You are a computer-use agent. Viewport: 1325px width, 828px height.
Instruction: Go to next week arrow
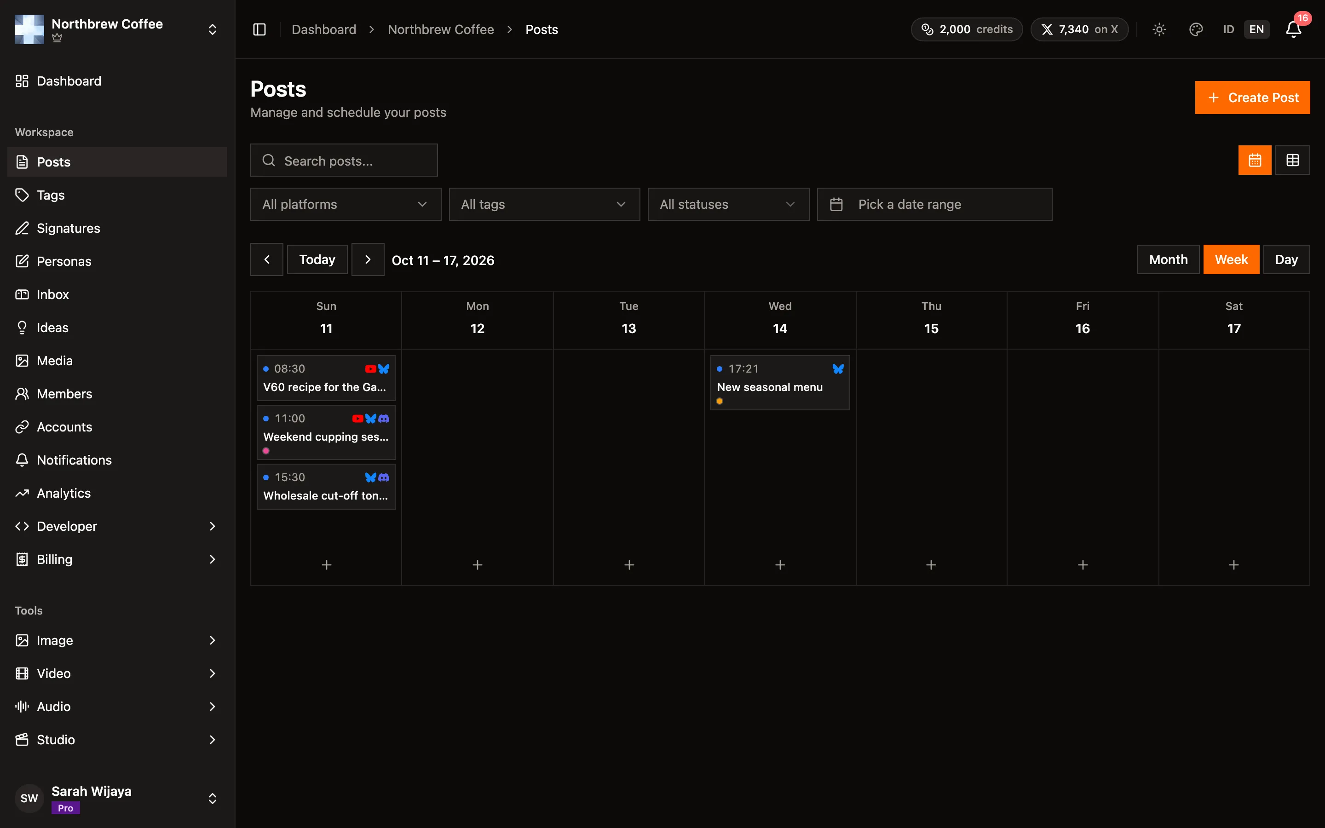(x=368, y=259)
